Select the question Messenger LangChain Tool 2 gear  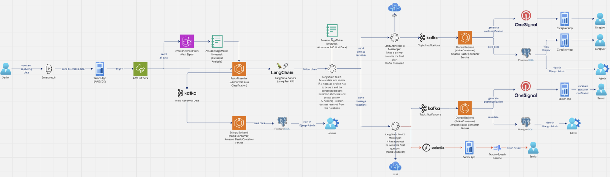[x=395, y=126]
